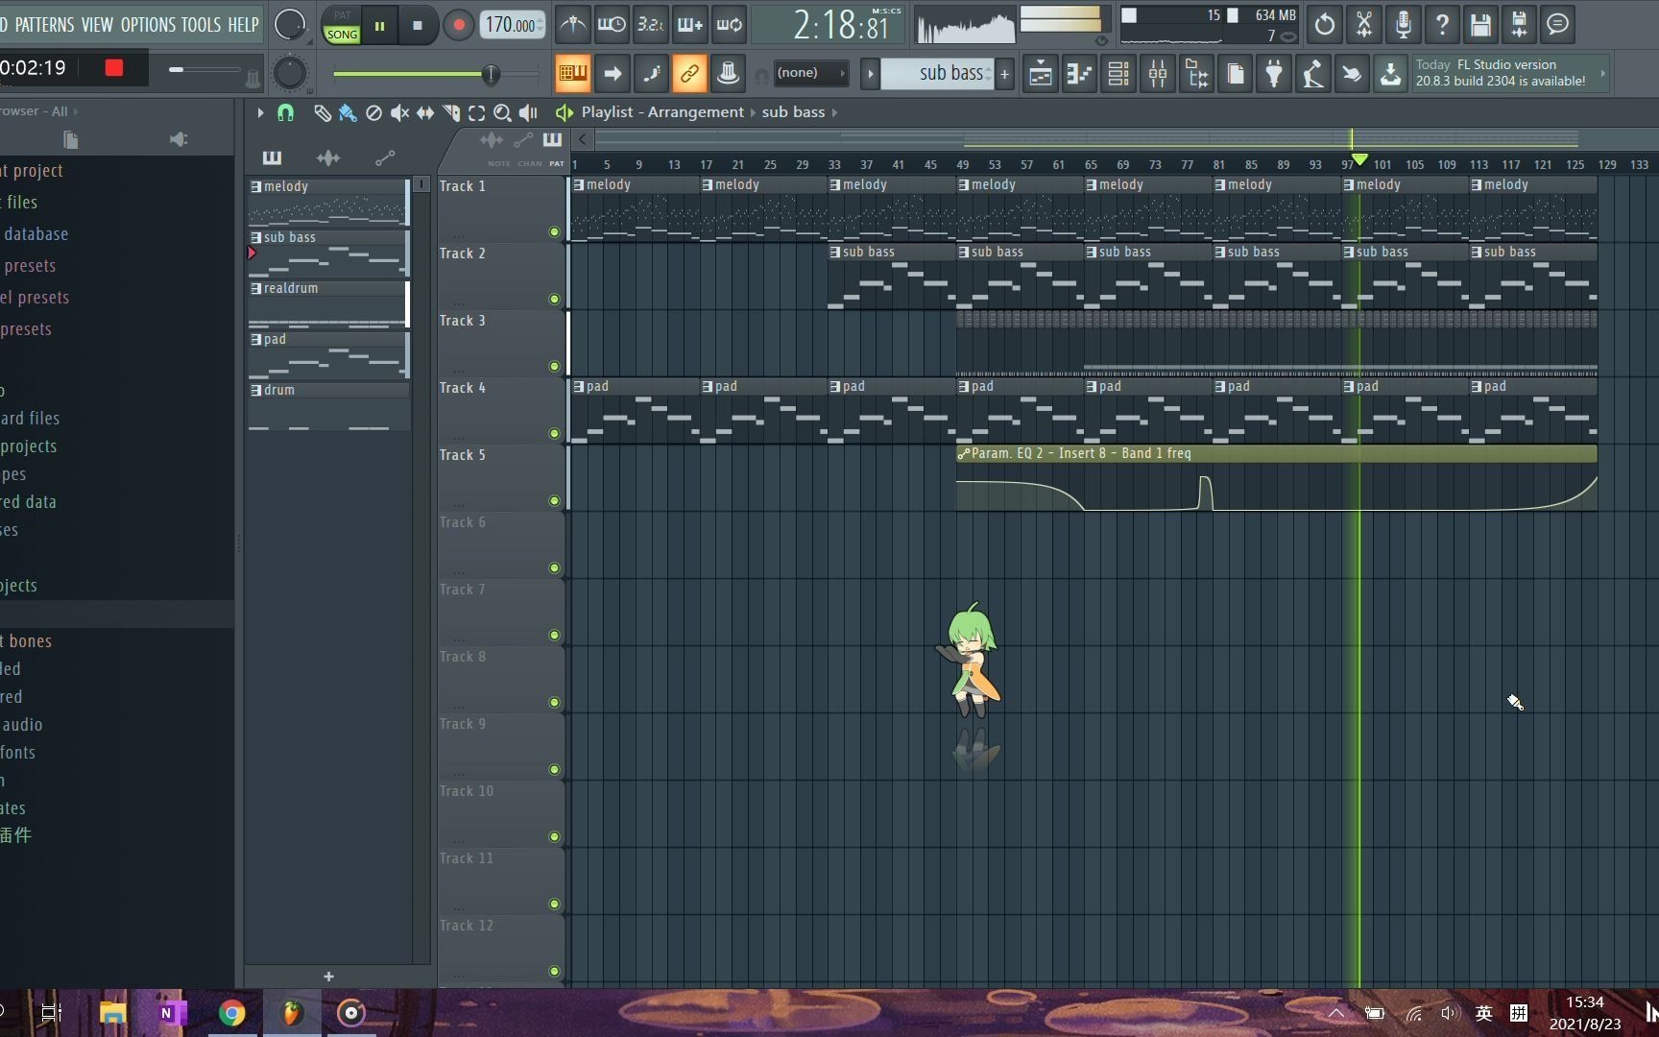Toggle overdub recording icon
Viewport: 1659px width, 1037px height.
(x=690, y=25)
